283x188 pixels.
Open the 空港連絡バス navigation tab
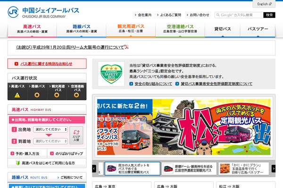click(180, 30)
